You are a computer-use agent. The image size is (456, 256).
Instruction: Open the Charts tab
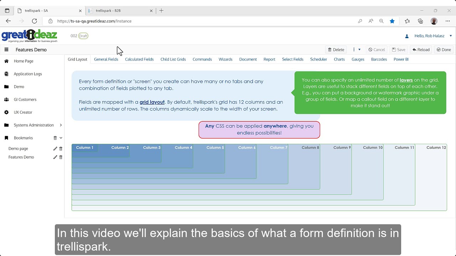coord(339,59)
